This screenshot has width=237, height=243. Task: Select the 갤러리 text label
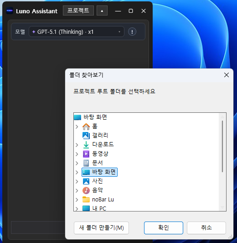(x=100, y=136)
